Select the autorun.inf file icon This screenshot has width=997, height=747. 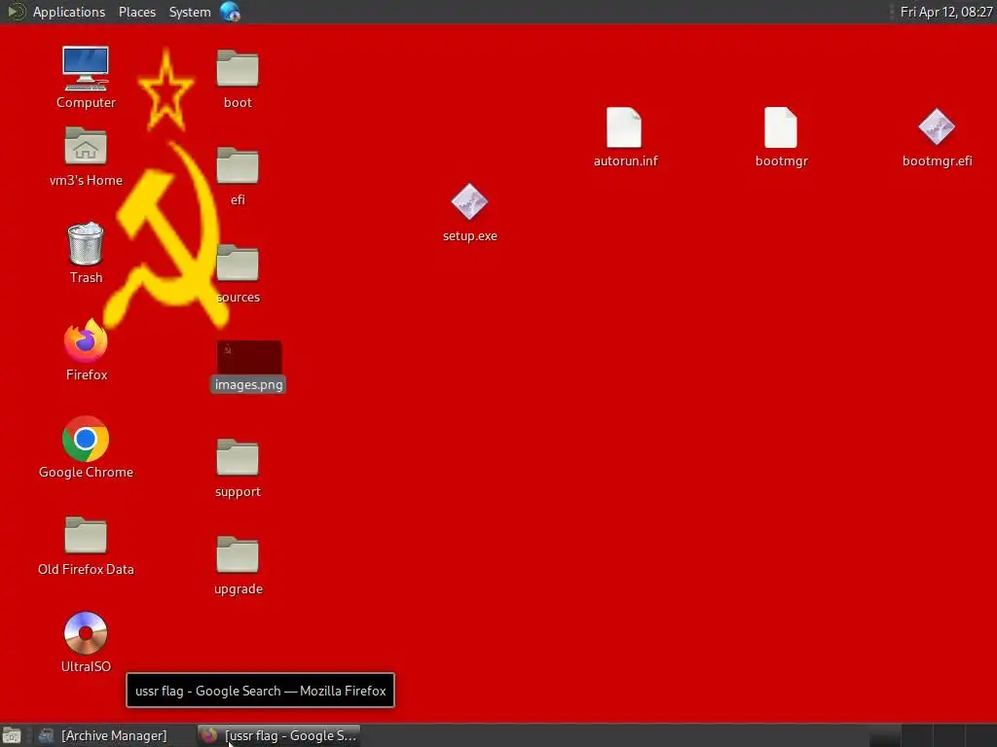(x=624, y=127)
